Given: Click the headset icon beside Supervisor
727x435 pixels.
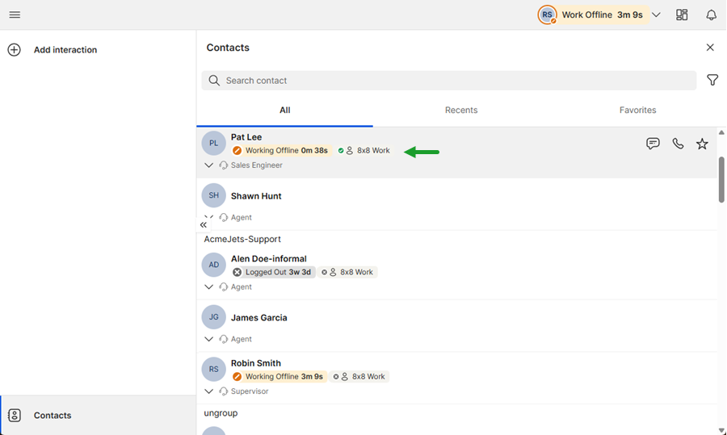Looking at the screenshot, I should click(x=223, y=391).
